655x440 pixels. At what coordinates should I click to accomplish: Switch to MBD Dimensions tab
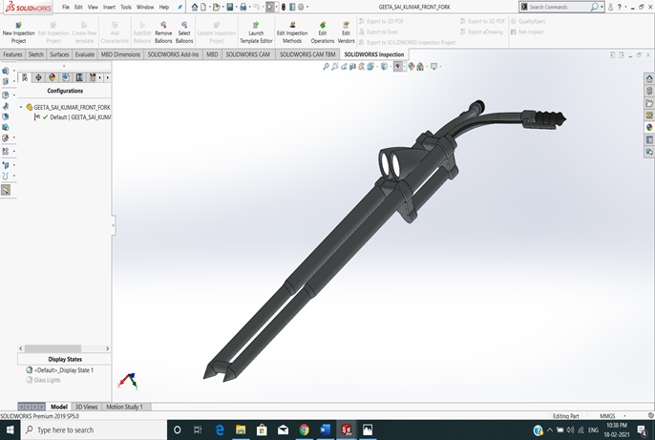pos(120,54)
